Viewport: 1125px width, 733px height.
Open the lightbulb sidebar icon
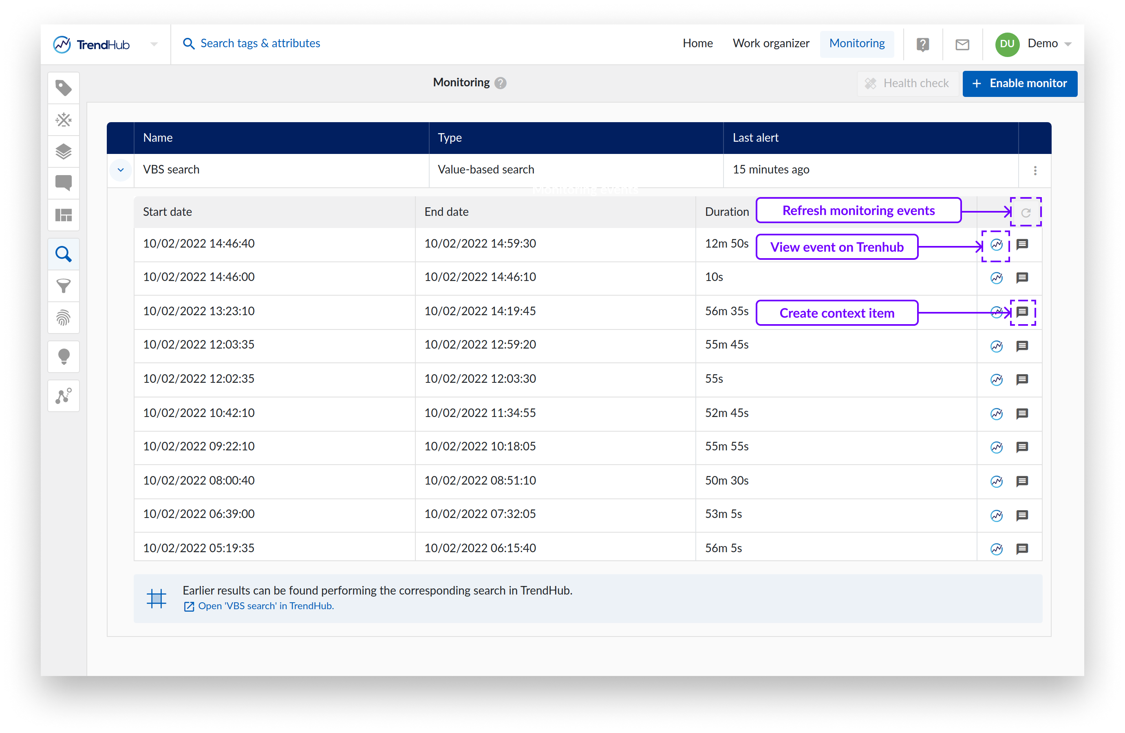63,357
